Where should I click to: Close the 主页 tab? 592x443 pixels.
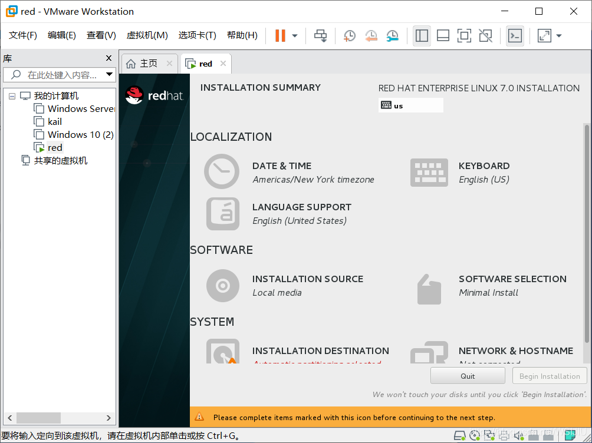pyautogui.click(x=169, y=64)
